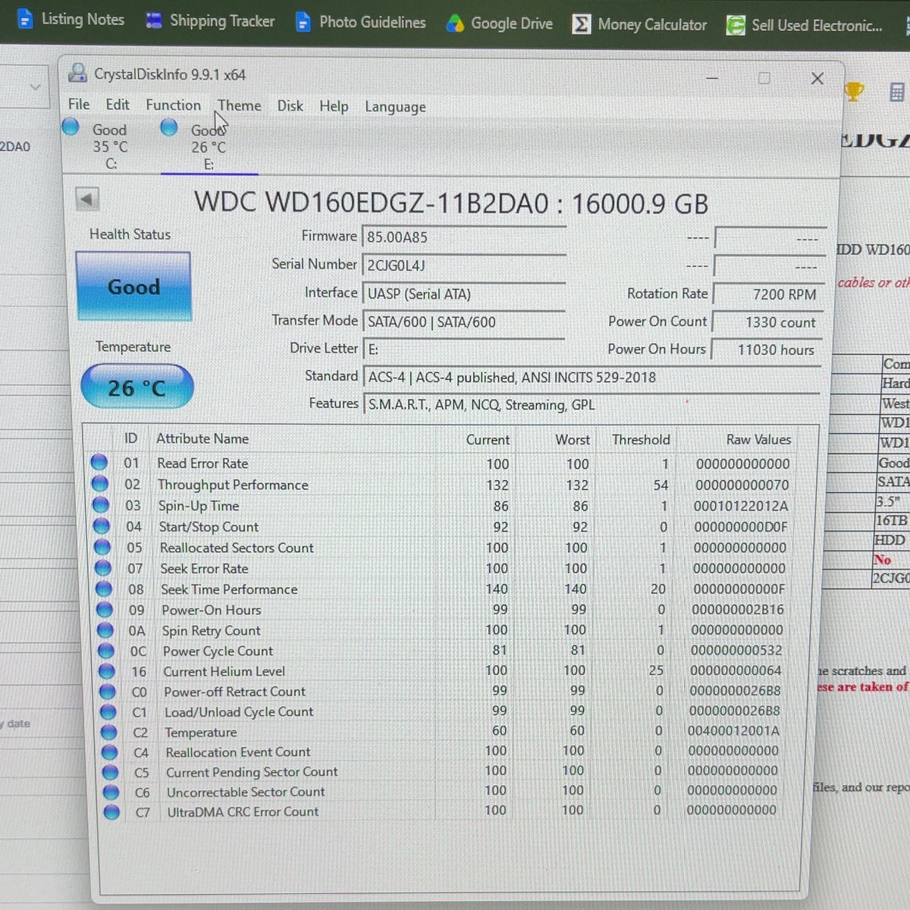Click the Power On Hours field
Image resolution: width=910 pixels, height=910 pixels.
(x=766, y=350)
